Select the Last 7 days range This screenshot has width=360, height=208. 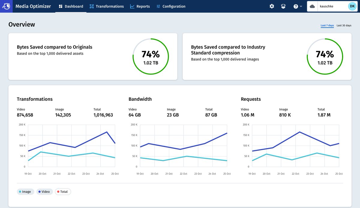pyautogui.click(x=327, y=25)
